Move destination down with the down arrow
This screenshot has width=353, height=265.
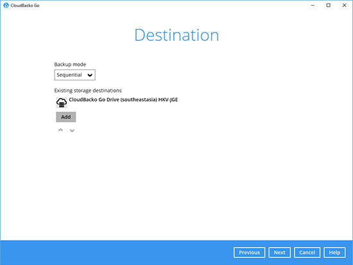pyautogui.click(x=72, y=131)
